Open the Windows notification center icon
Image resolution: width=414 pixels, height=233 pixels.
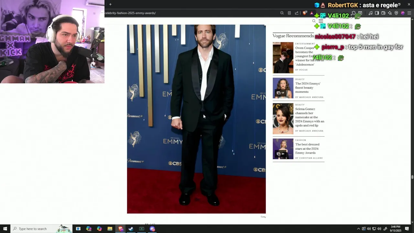407,229
